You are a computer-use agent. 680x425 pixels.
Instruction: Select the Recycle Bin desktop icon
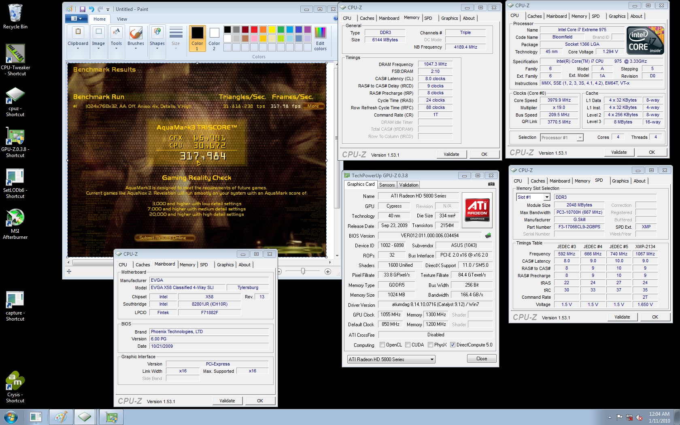(15, 17)
